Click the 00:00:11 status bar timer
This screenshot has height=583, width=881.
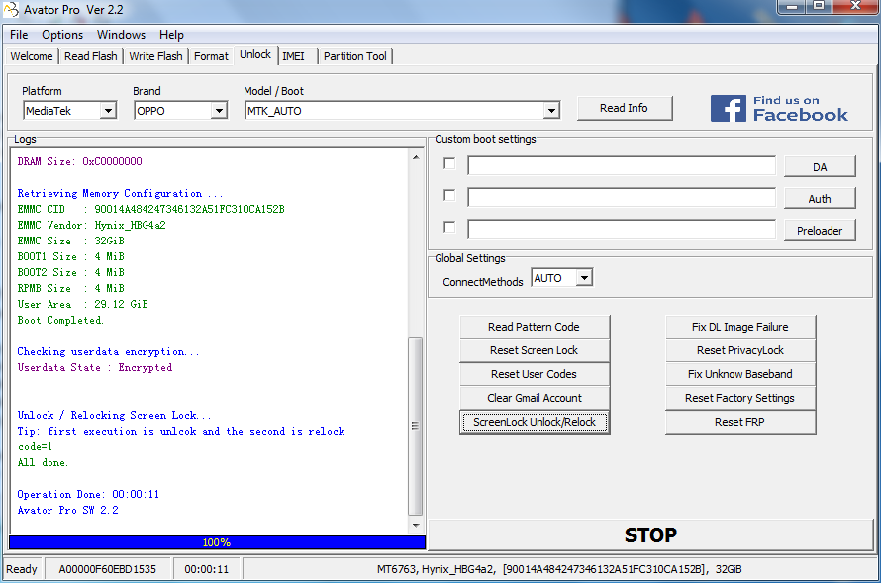click(206, 569)
